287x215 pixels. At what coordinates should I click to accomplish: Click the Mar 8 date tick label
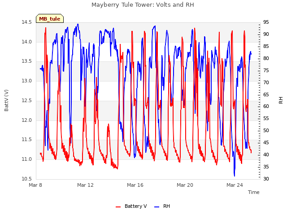[x=35, y=185]
